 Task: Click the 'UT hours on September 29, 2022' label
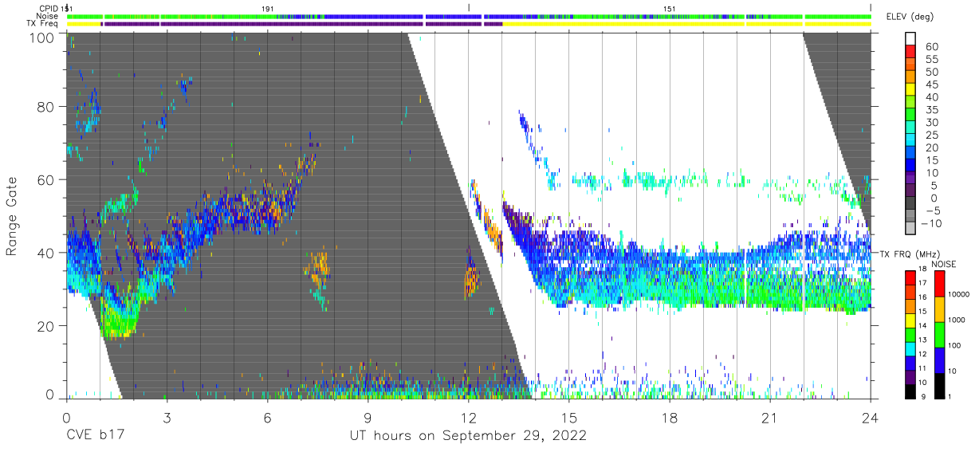coord(468,436)
